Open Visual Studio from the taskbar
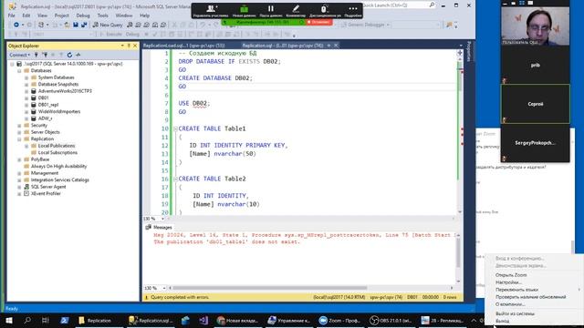Screen dimensions: 584x328 [203, 320]
